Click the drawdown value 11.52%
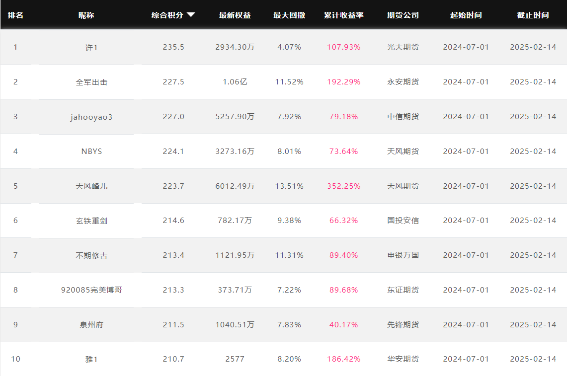The image size is (567, 376). [289, 82]
